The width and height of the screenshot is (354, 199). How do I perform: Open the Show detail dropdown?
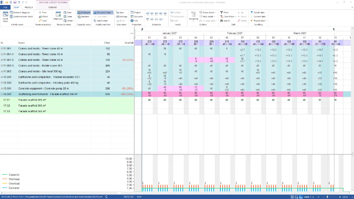[x=207, y=12]
